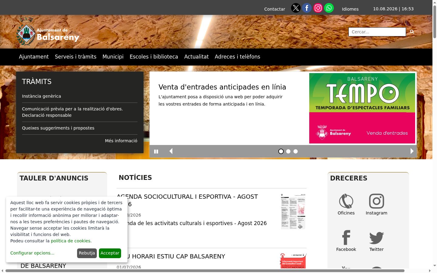437x273 pixels.
Task: Select the third slide indicator dot
Action: point(296,151)
